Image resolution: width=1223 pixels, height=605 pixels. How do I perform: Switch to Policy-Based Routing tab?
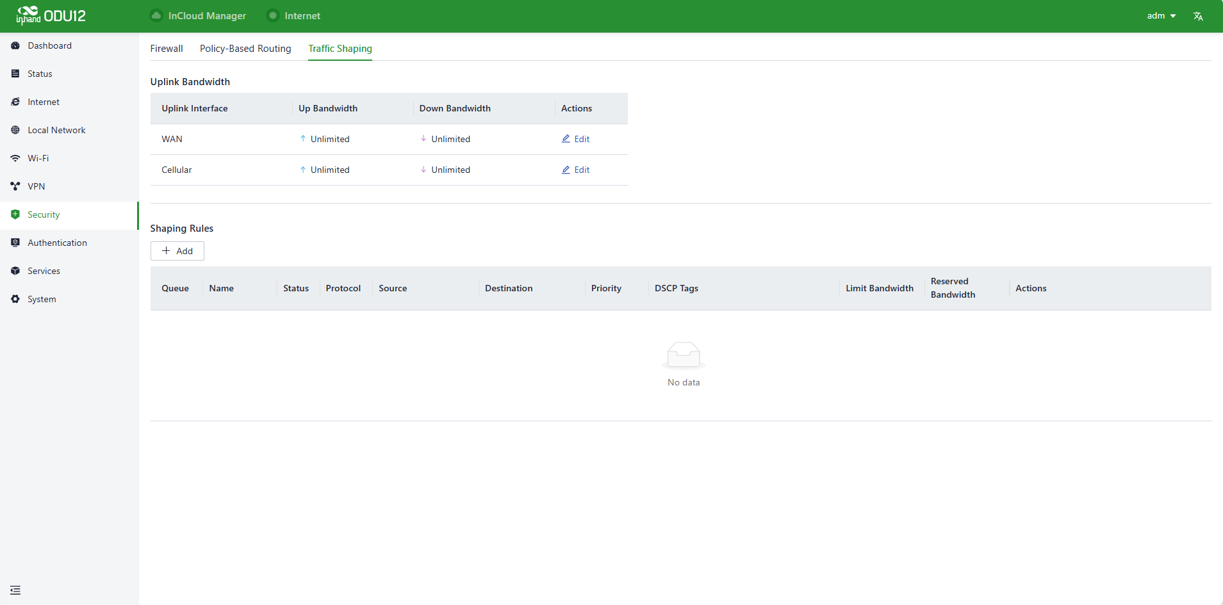point(245,49)
